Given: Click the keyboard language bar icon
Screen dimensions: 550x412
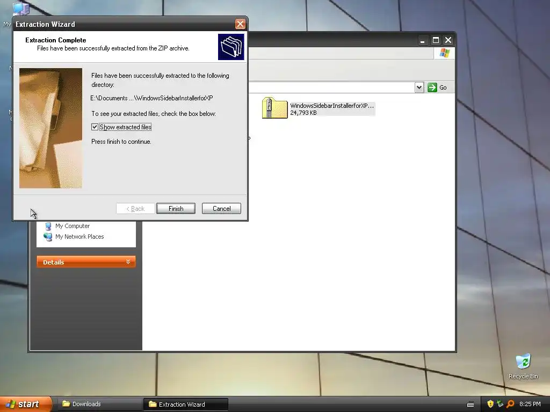Looking at the screenshot, I should click(x=471, y=404).
